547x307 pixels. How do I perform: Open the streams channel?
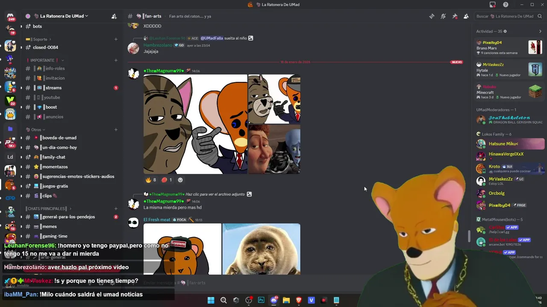tap(72, 88)
